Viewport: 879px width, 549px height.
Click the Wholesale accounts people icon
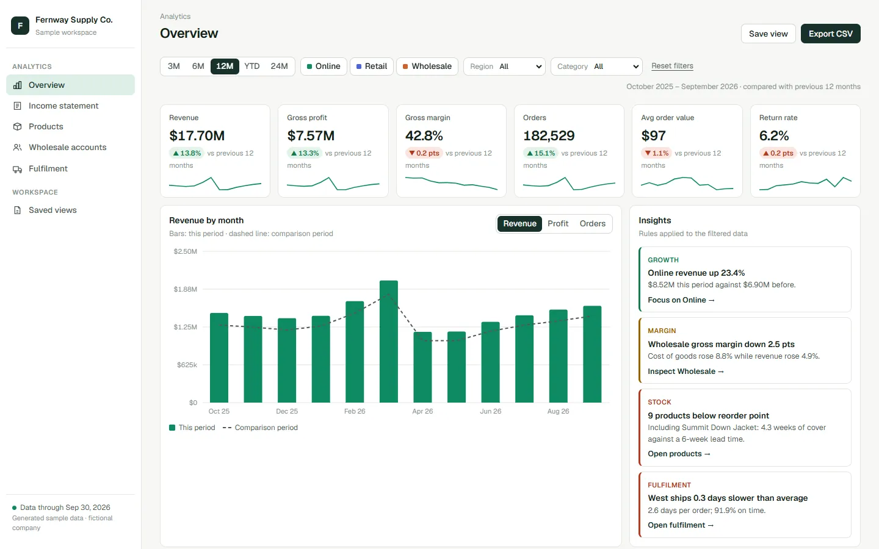tap(18, 148)
